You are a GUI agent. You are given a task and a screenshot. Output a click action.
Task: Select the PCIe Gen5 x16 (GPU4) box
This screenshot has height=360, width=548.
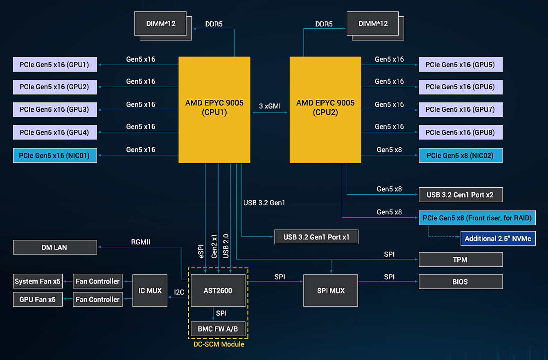click(x=55, y=133)
